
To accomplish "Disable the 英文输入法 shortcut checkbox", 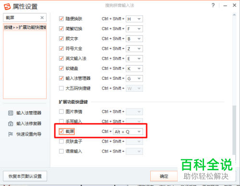I will click(61, 58).
